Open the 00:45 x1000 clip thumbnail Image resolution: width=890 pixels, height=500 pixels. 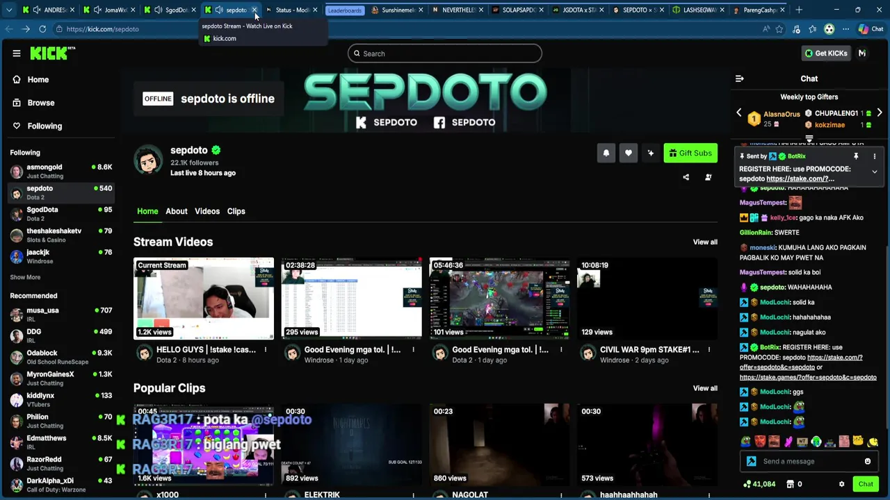(204, 444)
